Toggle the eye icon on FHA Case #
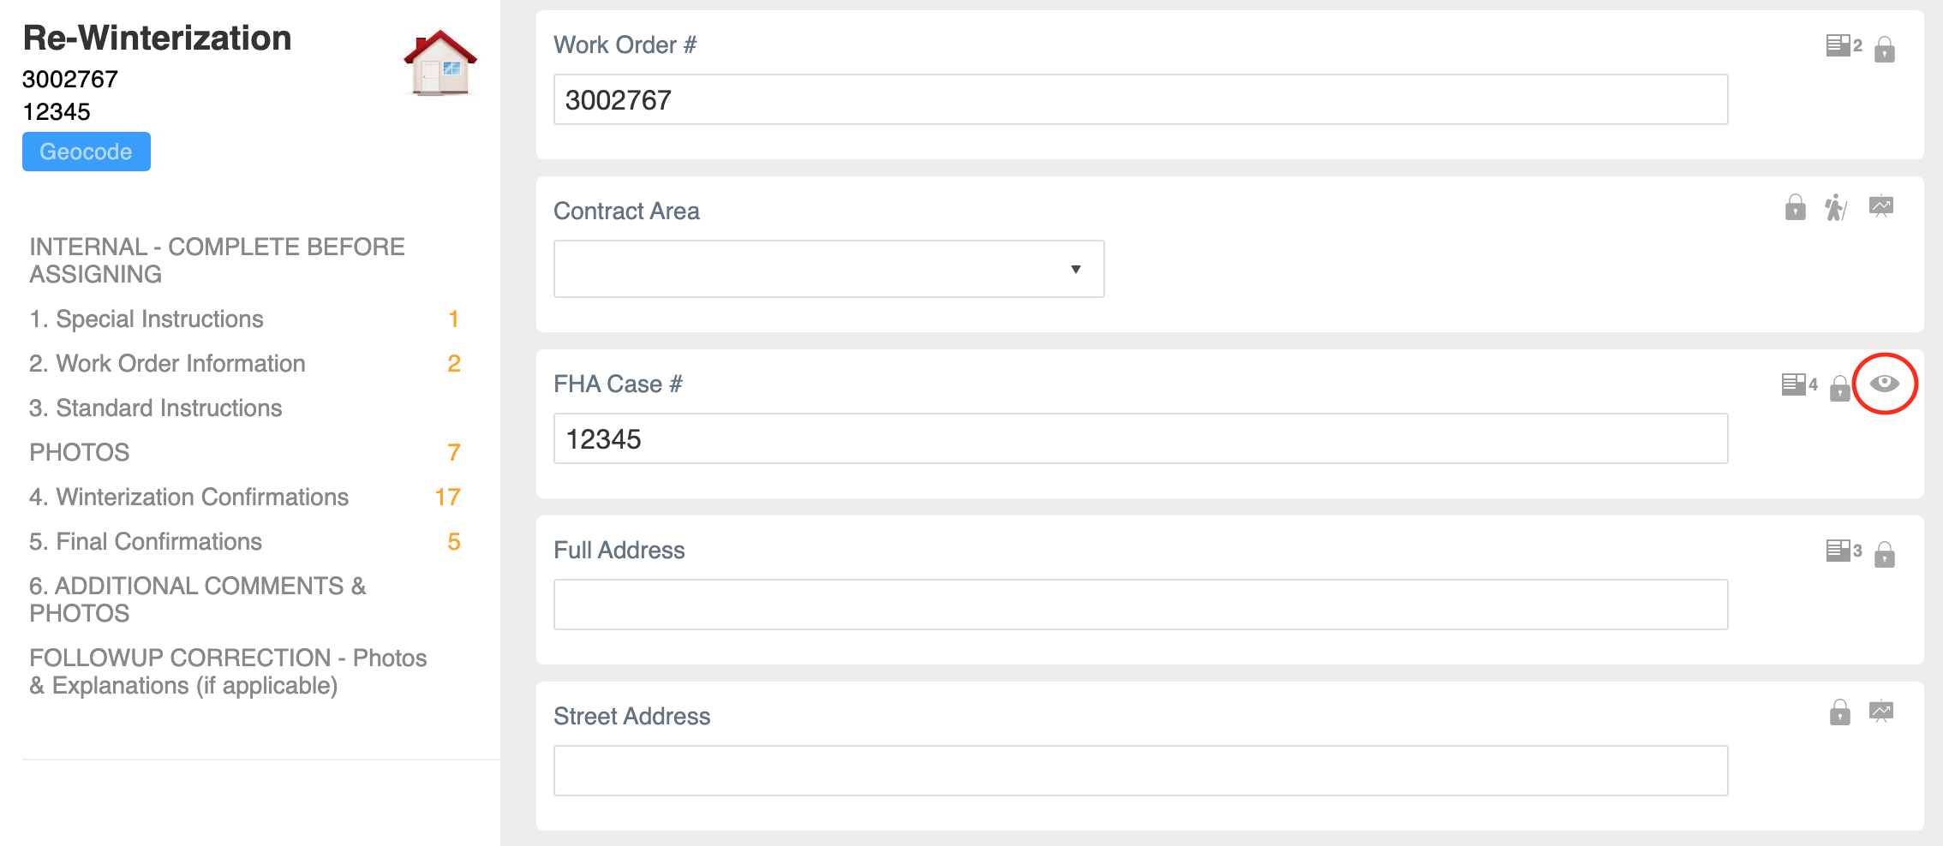The height and width of the screenshot is (846, 1943). [1884, 384]
